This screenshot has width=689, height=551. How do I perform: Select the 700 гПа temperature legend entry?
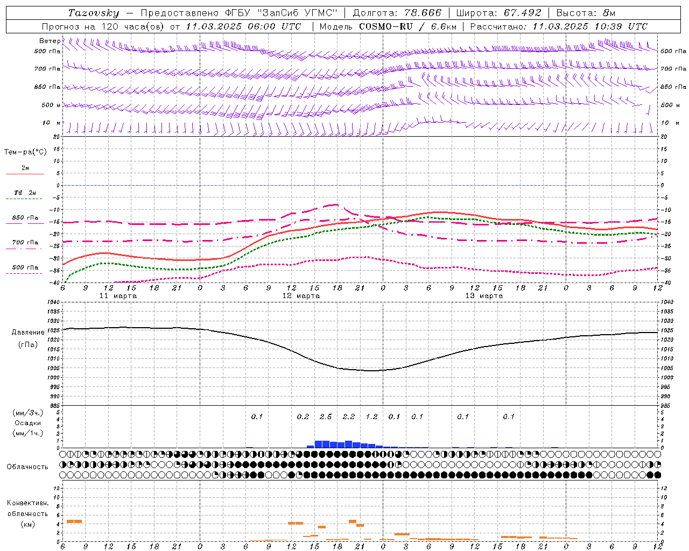click(x=25, y=243)
